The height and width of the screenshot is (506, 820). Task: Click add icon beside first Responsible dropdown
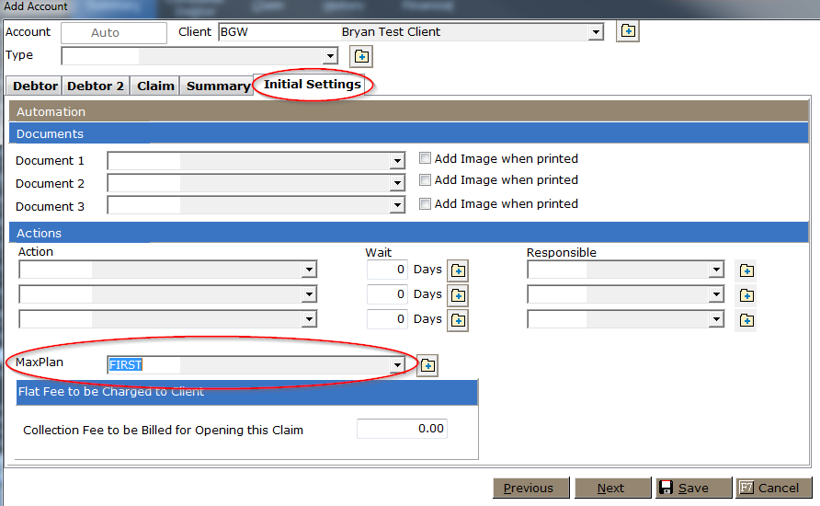pyautogui.click(x=746, y=270)
